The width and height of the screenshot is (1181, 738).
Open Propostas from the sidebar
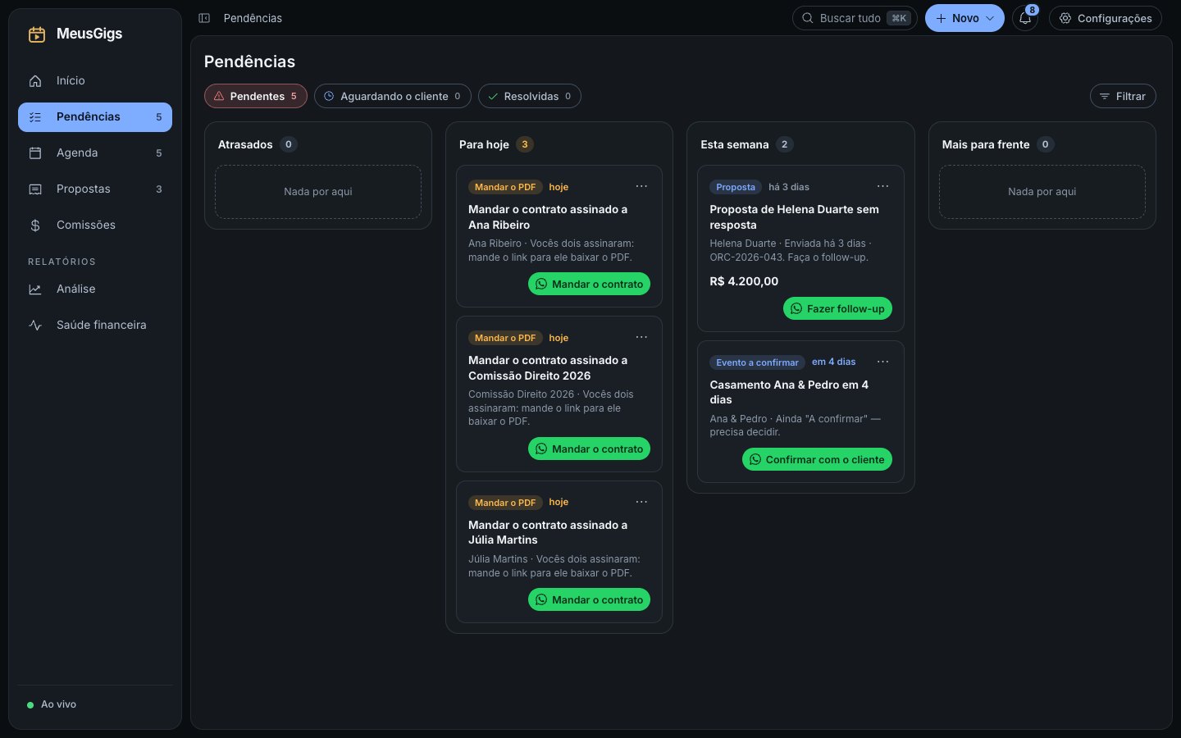pos(95,189)
